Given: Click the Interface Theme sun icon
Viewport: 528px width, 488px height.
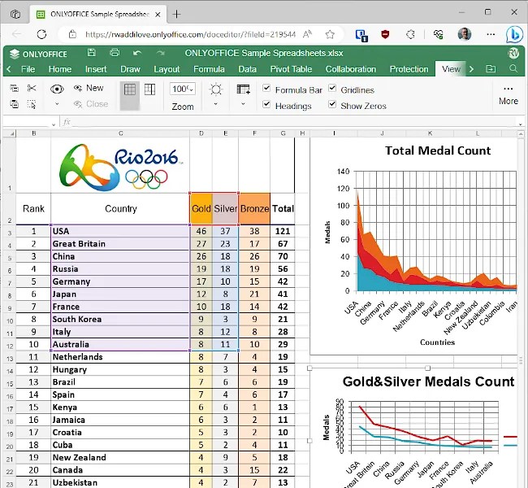Looking at the screenshot, I should click(216, 89).
